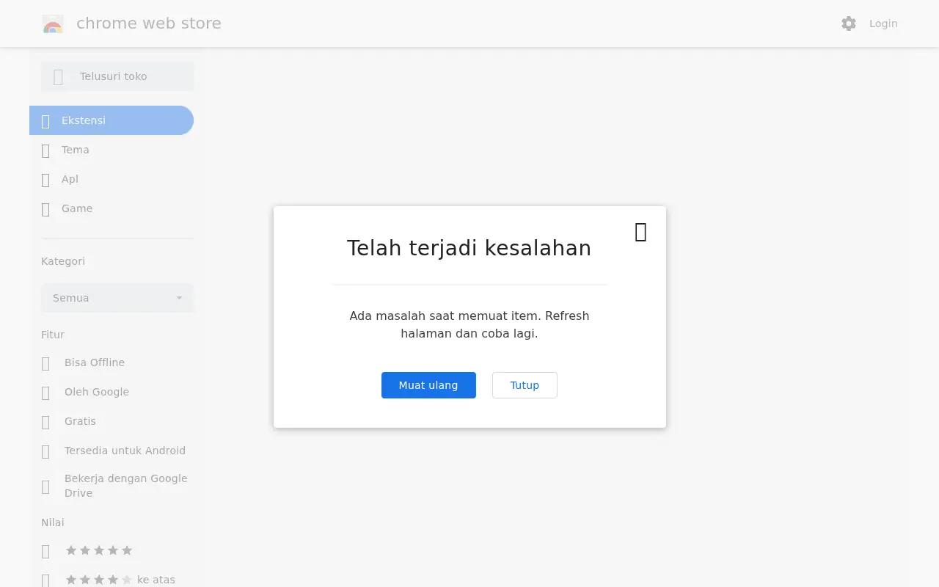This screenshot has height=587, width=939.
Task: Focus the Telusuri toko search field
Action: pos(117,76)
